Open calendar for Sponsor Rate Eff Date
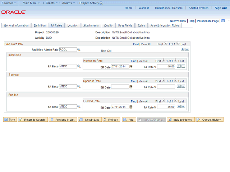Viewport: 230px width, 172px height. point(131,87)
